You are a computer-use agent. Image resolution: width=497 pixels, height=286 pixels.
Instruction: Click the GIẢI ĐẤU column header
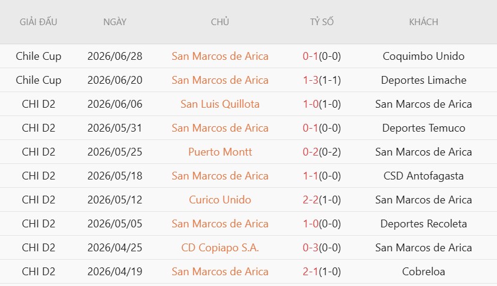[x=38, y=22]
